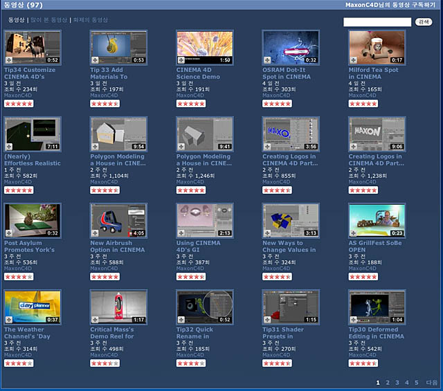The image size is (443, 391).
Task: Open New Airbrush Option in CINEMA link
Action: [x=118, y=246]
